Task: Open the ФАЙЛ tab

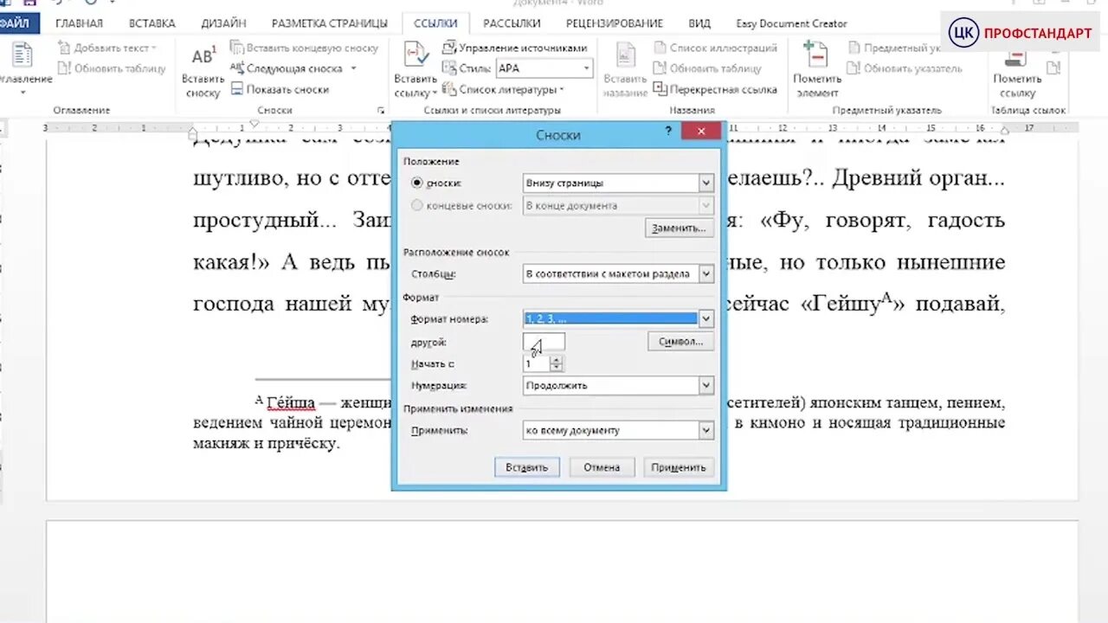Action: (x=15, y=23)
